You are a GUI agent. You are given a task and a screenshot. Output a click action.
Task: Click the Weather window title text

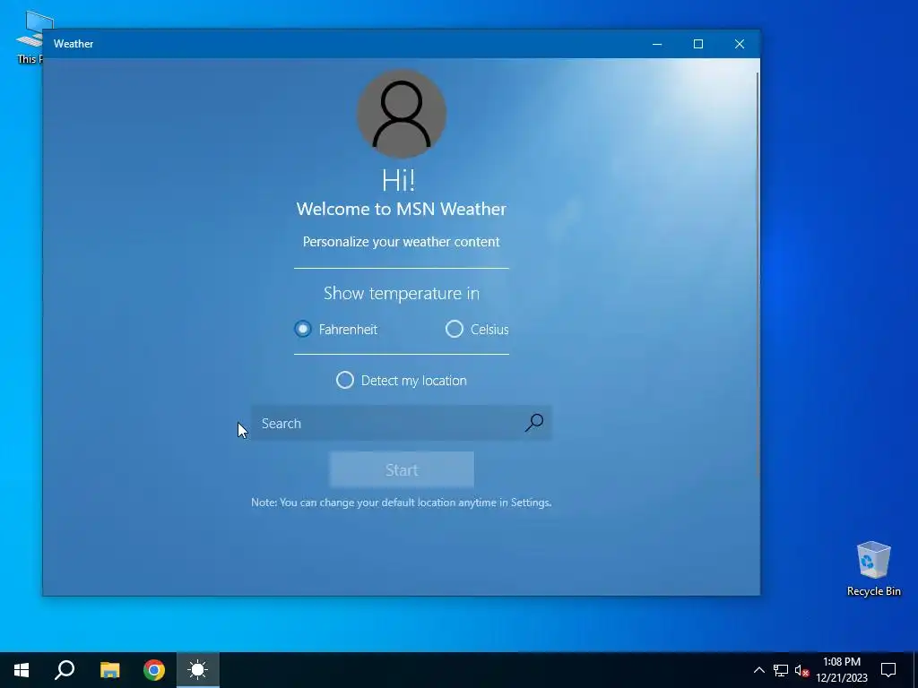(x=74, y=44)
